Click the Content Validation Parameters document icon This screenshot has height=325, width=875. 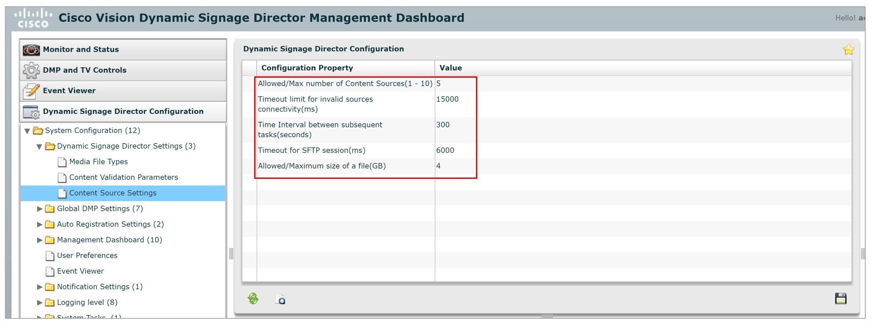point(62,178)
